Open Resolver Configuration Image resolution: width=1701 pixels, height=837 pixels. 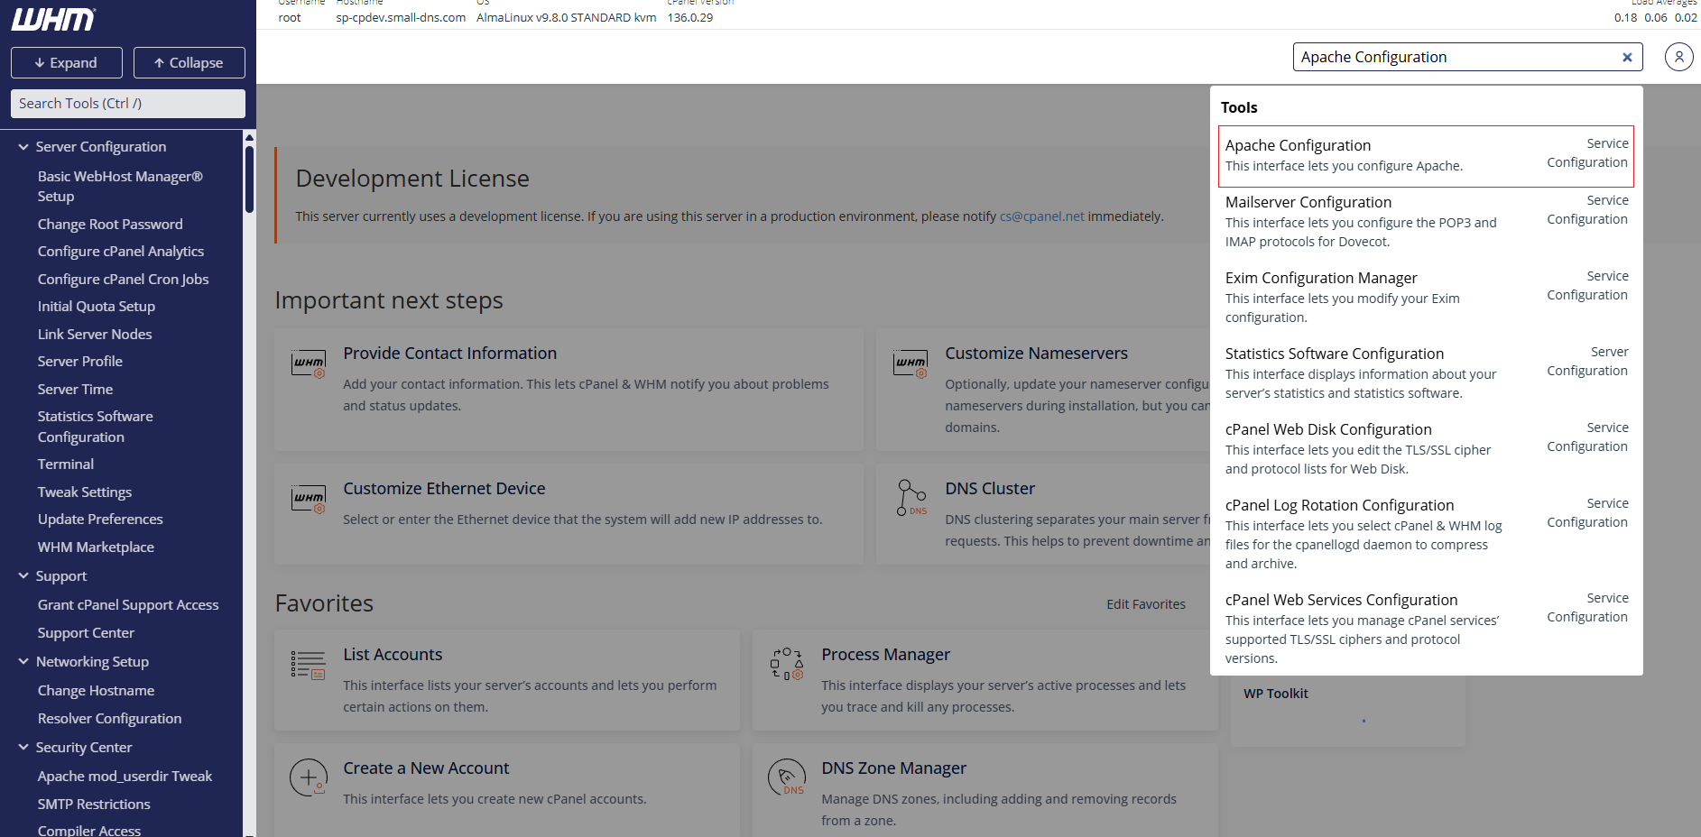pos(109,718)
